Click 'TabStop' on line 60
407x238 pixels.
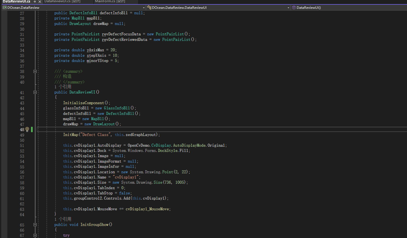click(x=105, y=193)
